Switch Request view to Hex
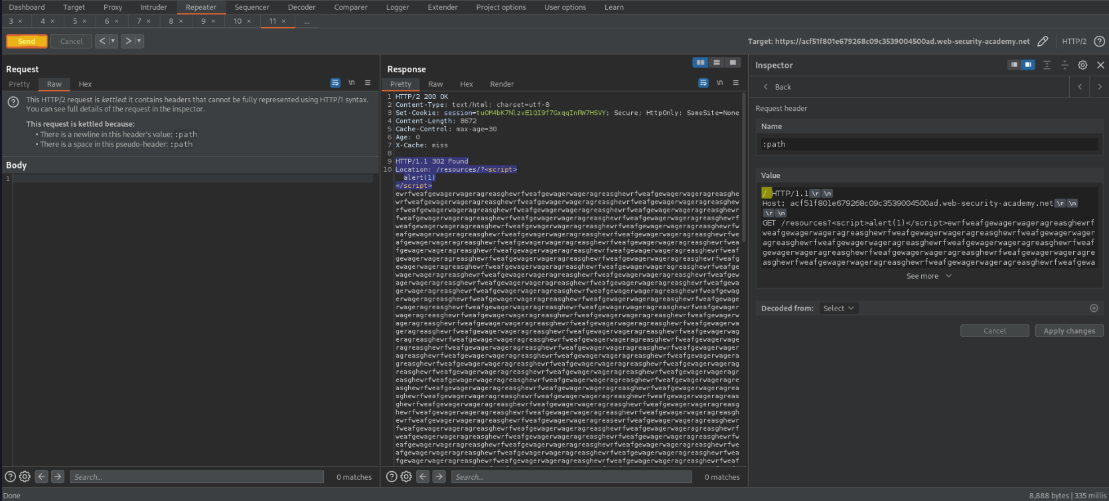Screen dimensions: 1109x501 coord(85,84)
